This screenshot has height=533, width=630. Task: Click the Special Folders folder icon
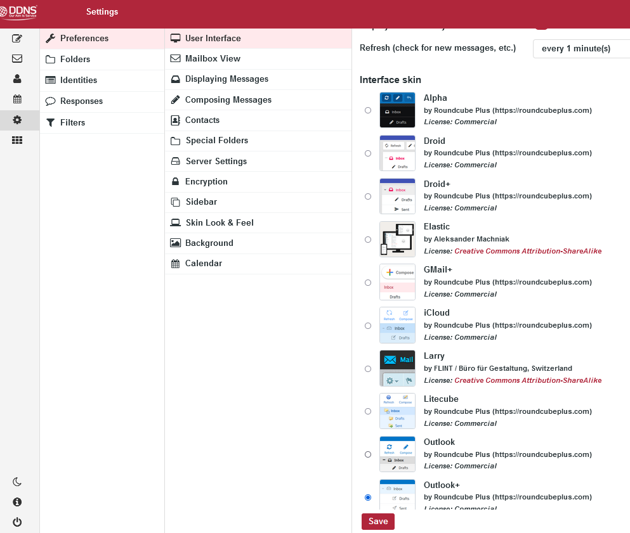click(x=175, y=141)
